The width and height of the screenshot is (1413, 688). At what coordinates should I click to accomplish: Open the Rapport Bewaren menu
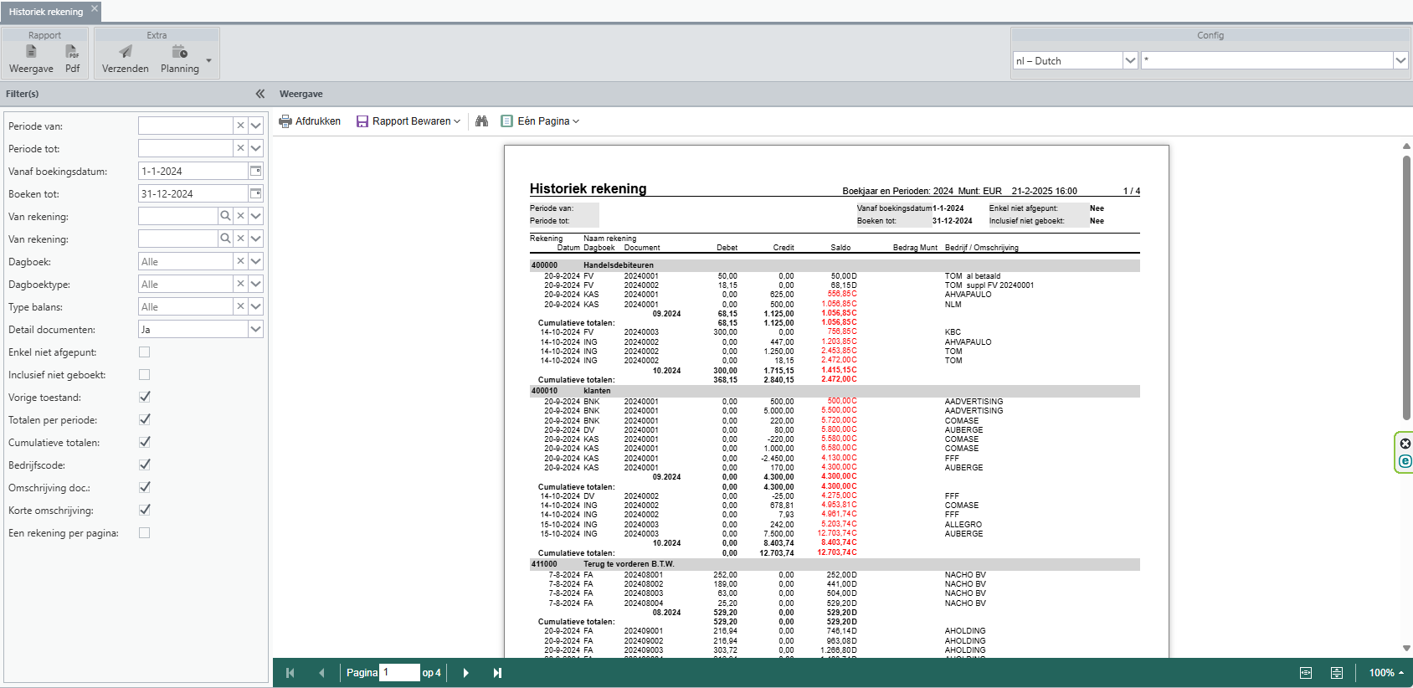[408, 121]
